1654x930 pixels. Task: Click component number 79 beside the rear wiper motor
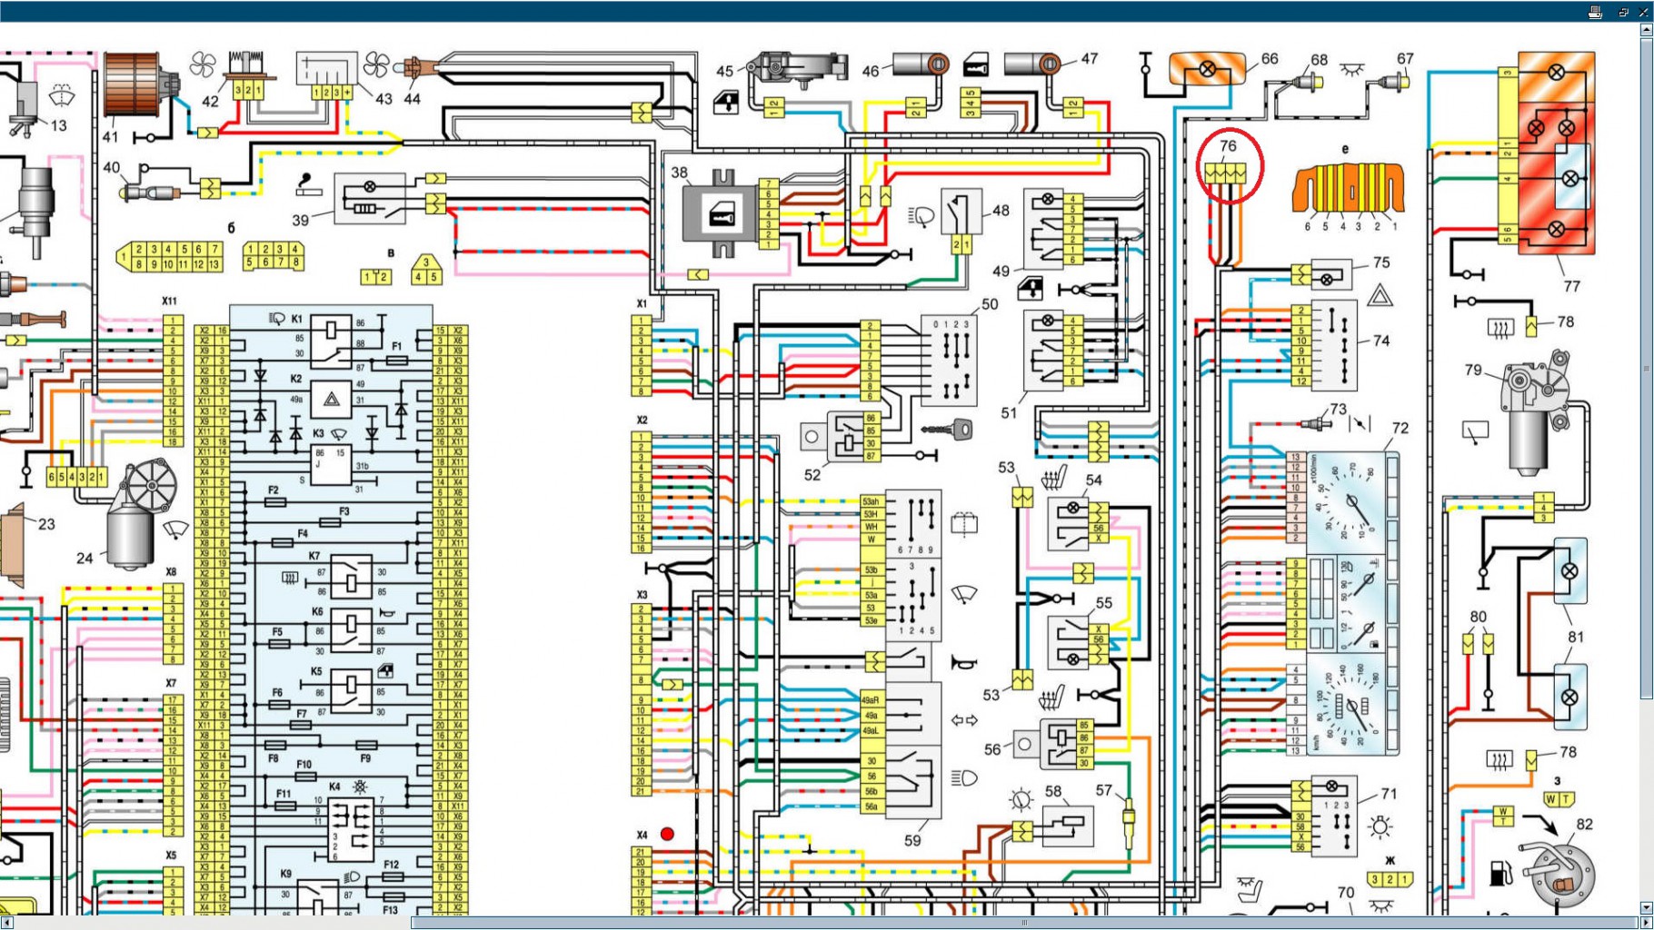[1473, 370]
